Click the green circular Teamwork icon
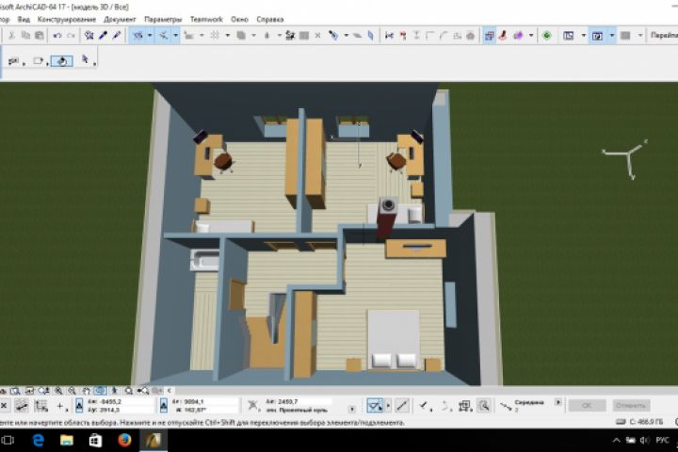Viewport: 678px width, 452px height. 547,36
